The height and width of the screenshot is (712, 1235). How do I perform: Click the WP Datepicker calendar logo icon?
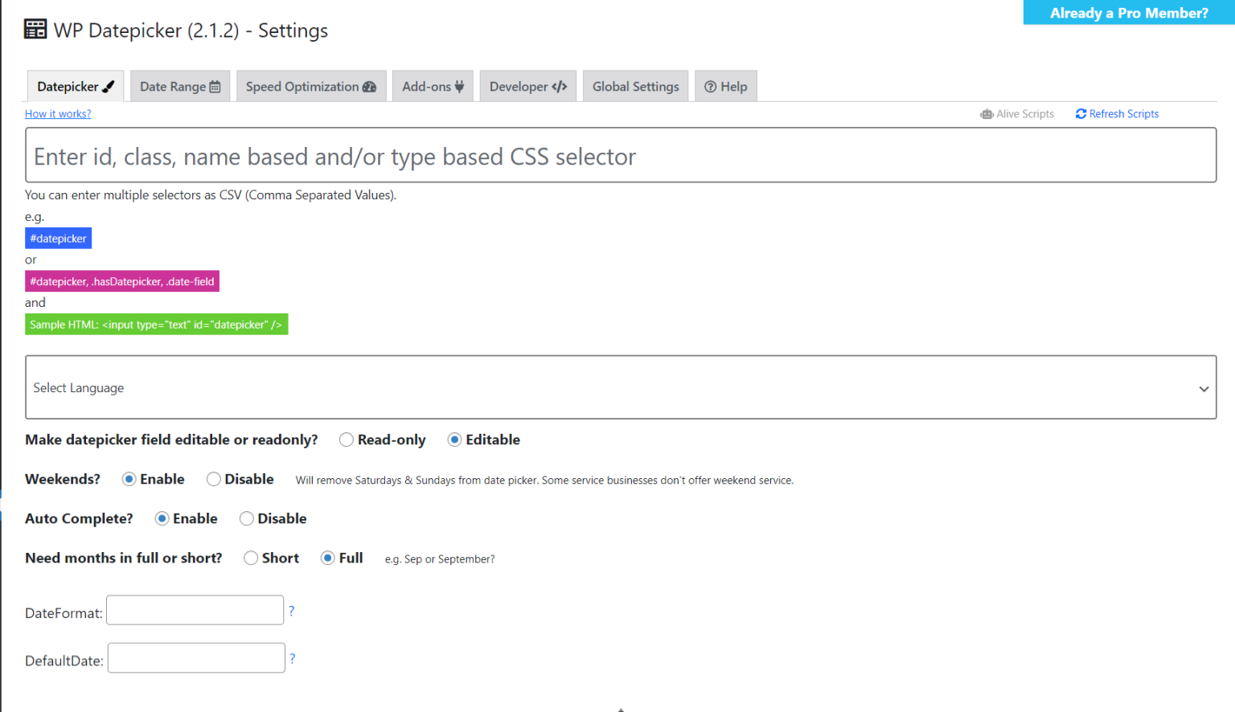(x=35, y=30)
